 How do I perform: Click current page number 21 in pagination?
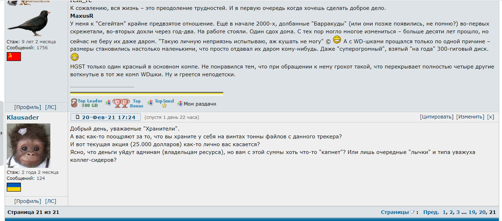tap(492, 212)
